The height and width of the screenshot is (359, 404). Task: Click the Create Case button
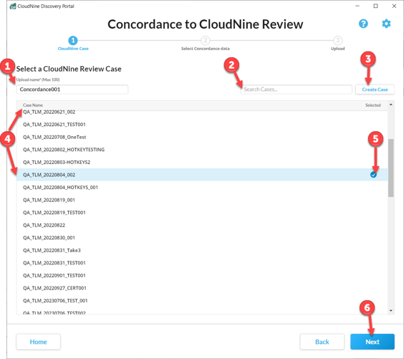[375, 90]
